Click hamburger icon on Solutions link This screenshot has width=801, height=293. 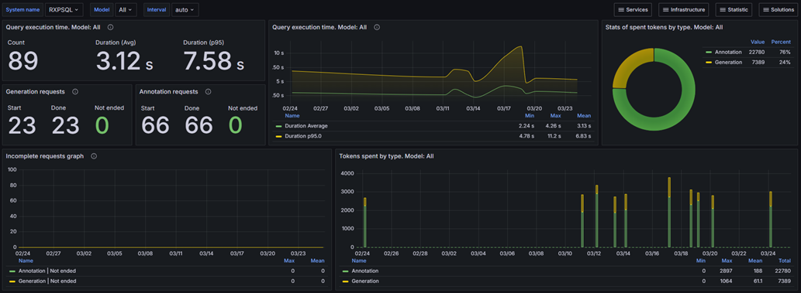(766, 10)
